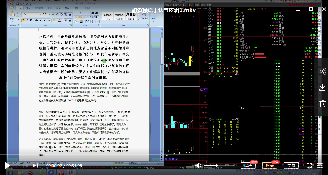Click the share icon on the right side
The height and width of the screenshot is (175, 328).
pos(323,71)
